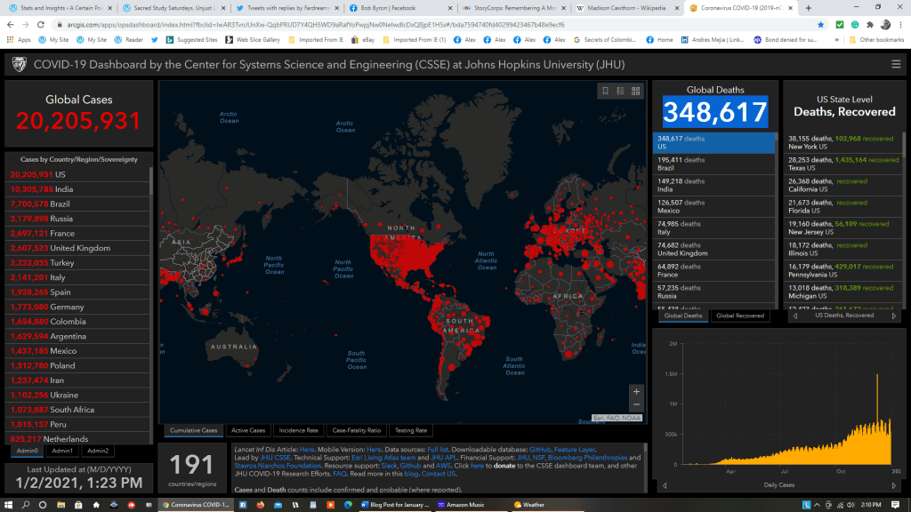Open the Windows Start menu
This screenshot has height=512, width=911.
[10, 504]
